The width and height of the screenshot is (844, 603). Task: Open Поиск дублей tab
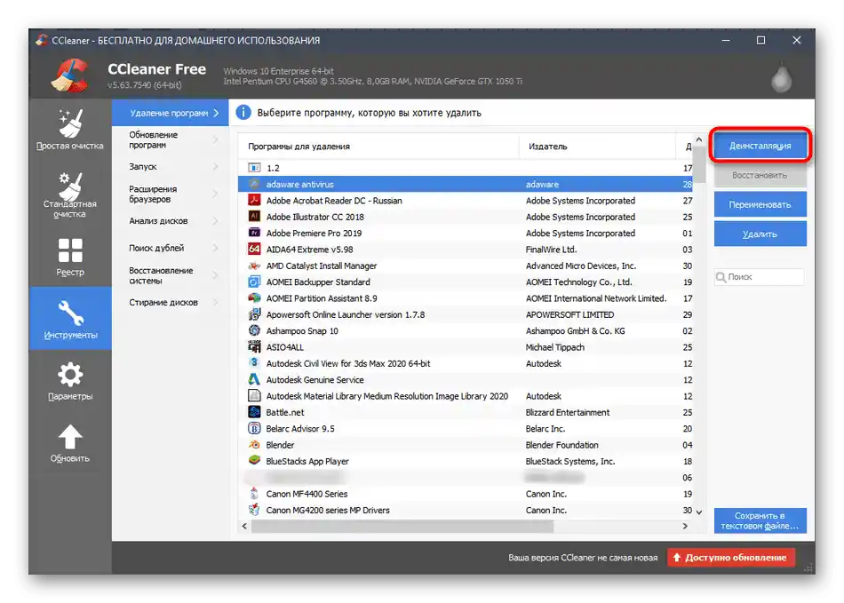point(170,248)
